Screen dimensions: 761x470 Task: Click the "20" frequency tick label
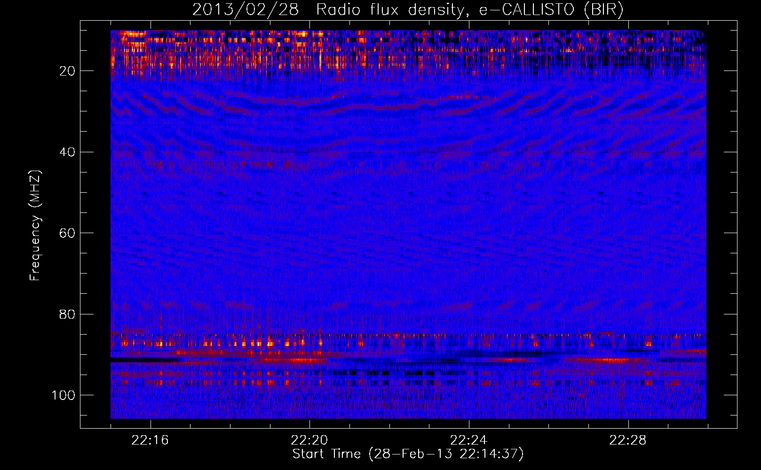(x=67, y=71)
